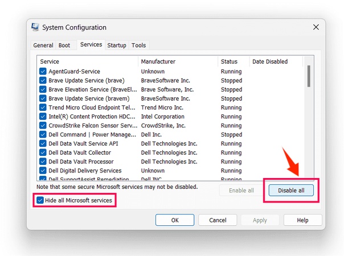Uncheck Dell Digital Delivery Services checkbox
This screenshot has width=344, height=256.
[43, 170]
